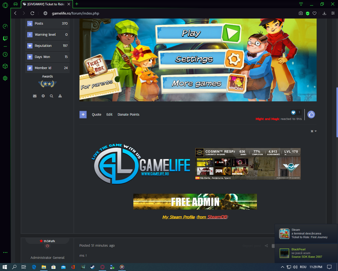Screen dimensions: 338x271
Task: Open the Twitch sidebar panel
Action: (x=5, y=39)
